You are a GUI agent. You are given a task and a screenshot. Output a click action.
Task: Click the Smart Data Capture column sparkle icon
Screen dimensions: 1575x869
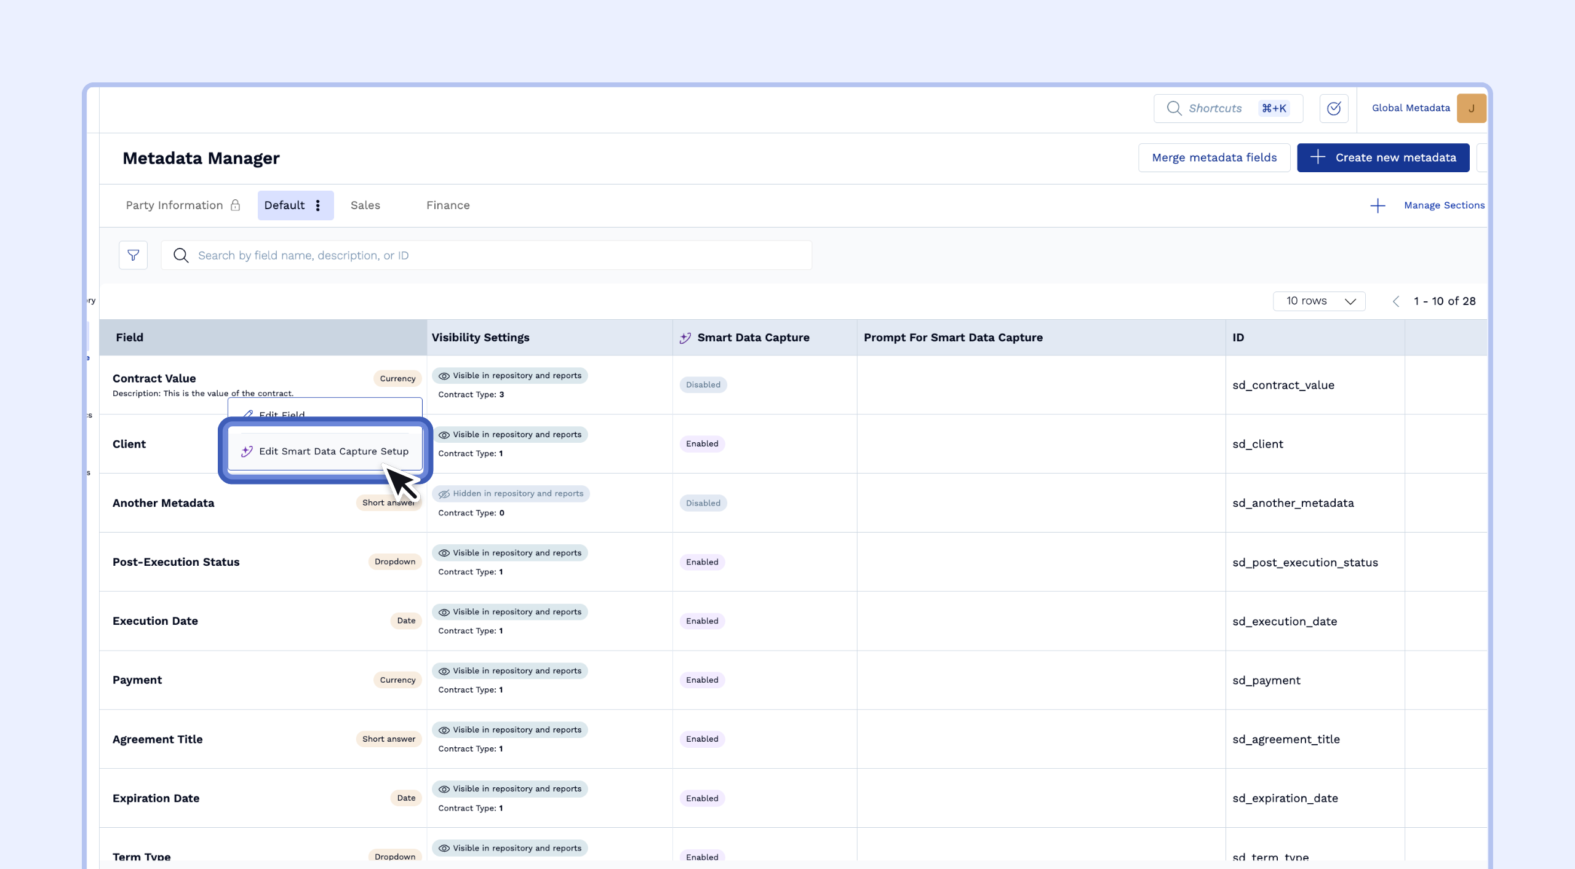[x=685, y=338]
